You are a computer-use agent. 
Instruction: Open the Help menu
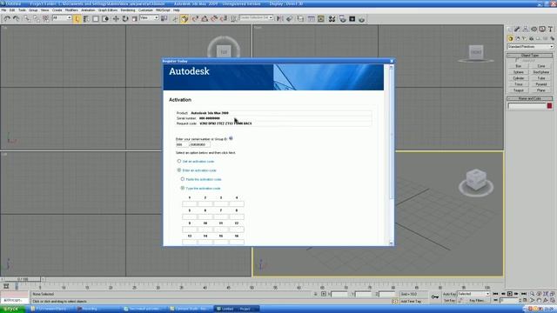pyautogui.click(x=176, y=10)
